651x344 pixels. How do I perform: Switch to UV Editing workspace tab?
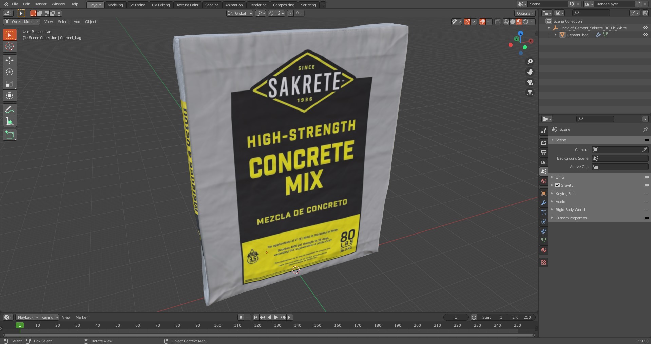(x=161, y=5)
